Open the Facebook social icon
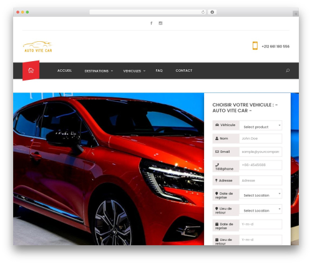The image size is (312, 264). (152, 23)
